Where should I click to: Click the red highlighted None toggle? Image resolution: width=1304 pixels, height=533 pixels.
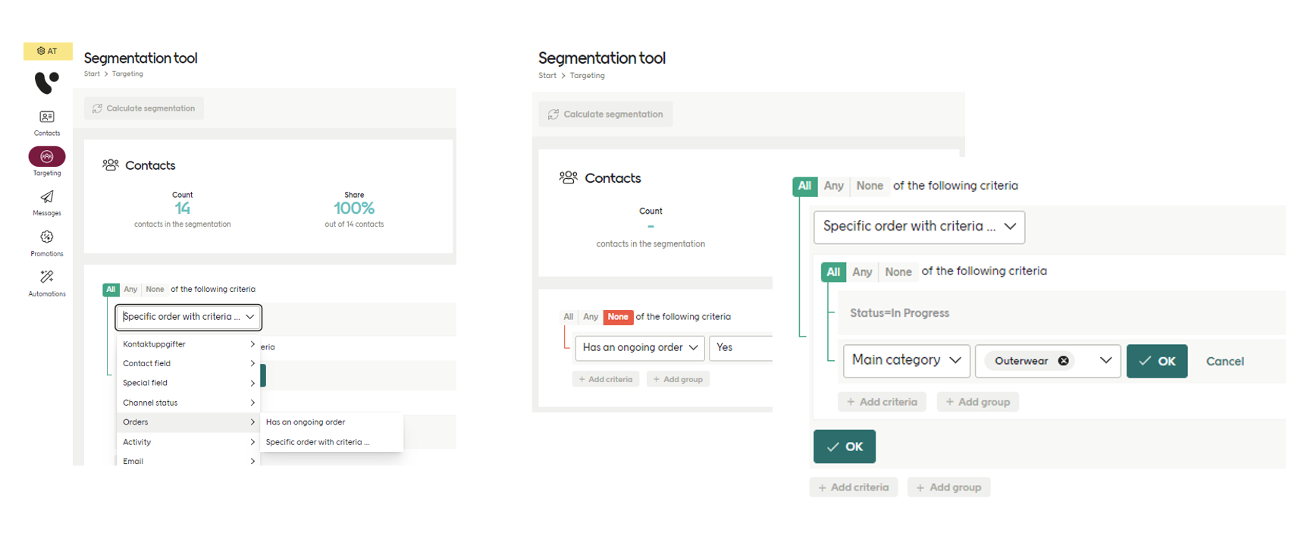coord(618,317)
